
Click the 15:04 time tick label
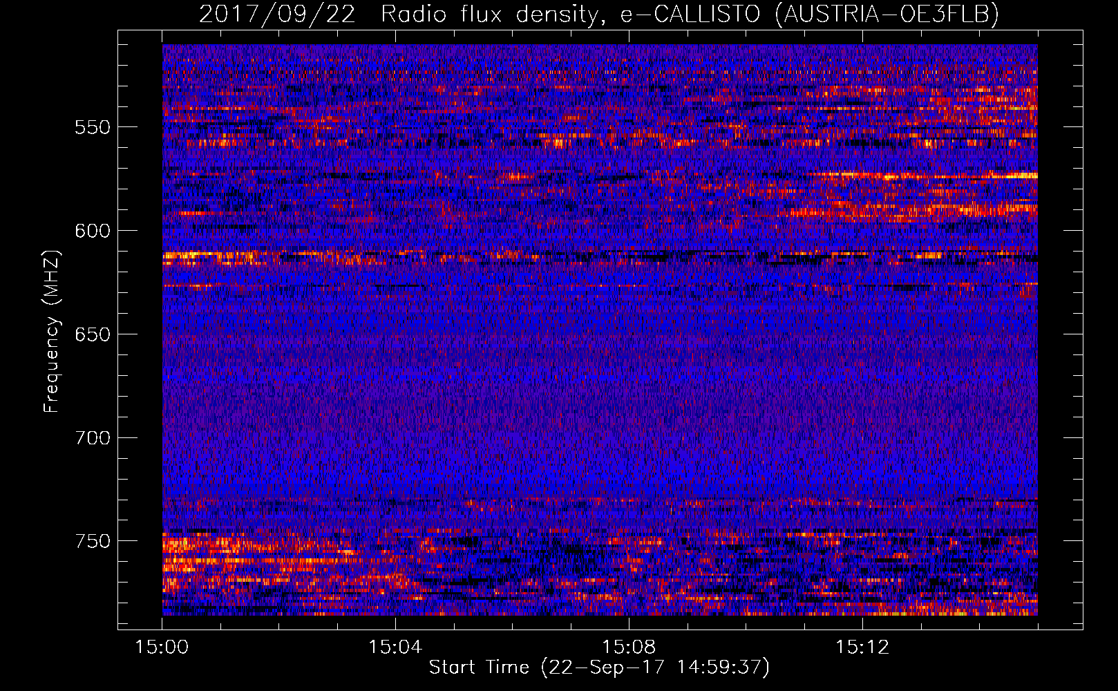tap(395, 647)
